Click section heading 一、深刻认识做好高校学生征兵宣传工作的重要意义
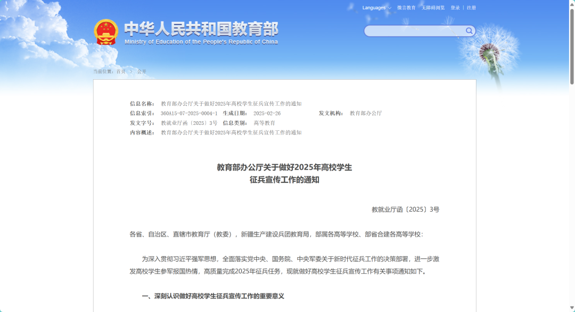 [x=213, y=296]
